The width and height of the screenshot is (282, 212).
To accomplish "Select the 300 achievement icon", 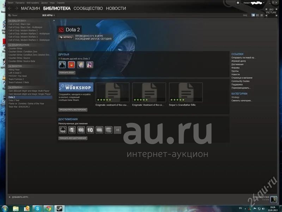I will pyautogui.click(x=63, y=130).
